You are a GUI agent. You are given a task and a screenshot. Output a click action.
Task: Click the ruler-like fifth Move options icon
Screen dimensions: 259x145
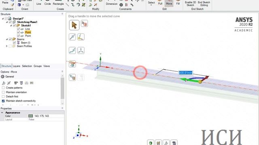[x=26, y=83]
